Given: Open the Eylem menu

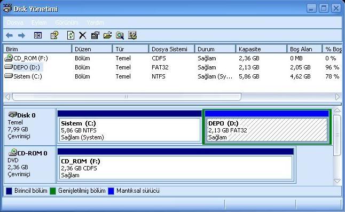Looking at the screenshot, I should point(39,22).
